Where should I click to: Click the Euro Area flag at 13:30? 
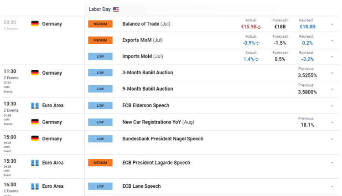35,105
